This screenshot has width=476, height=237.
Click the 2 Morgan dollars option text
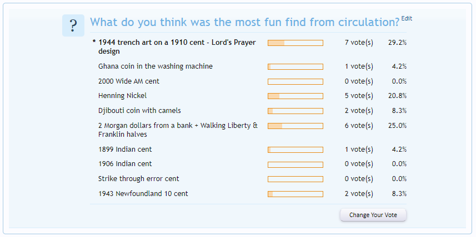(x=178, y=130)
